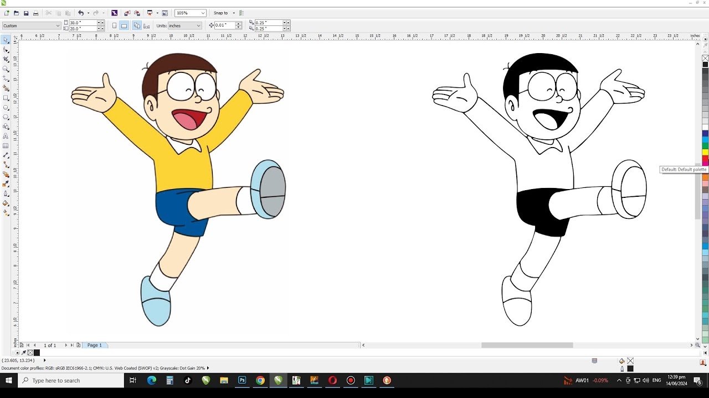This screenshot has height=398, width=709.
Task: Select the Zoom tool in the toolbox
Action: click(6, 69)
